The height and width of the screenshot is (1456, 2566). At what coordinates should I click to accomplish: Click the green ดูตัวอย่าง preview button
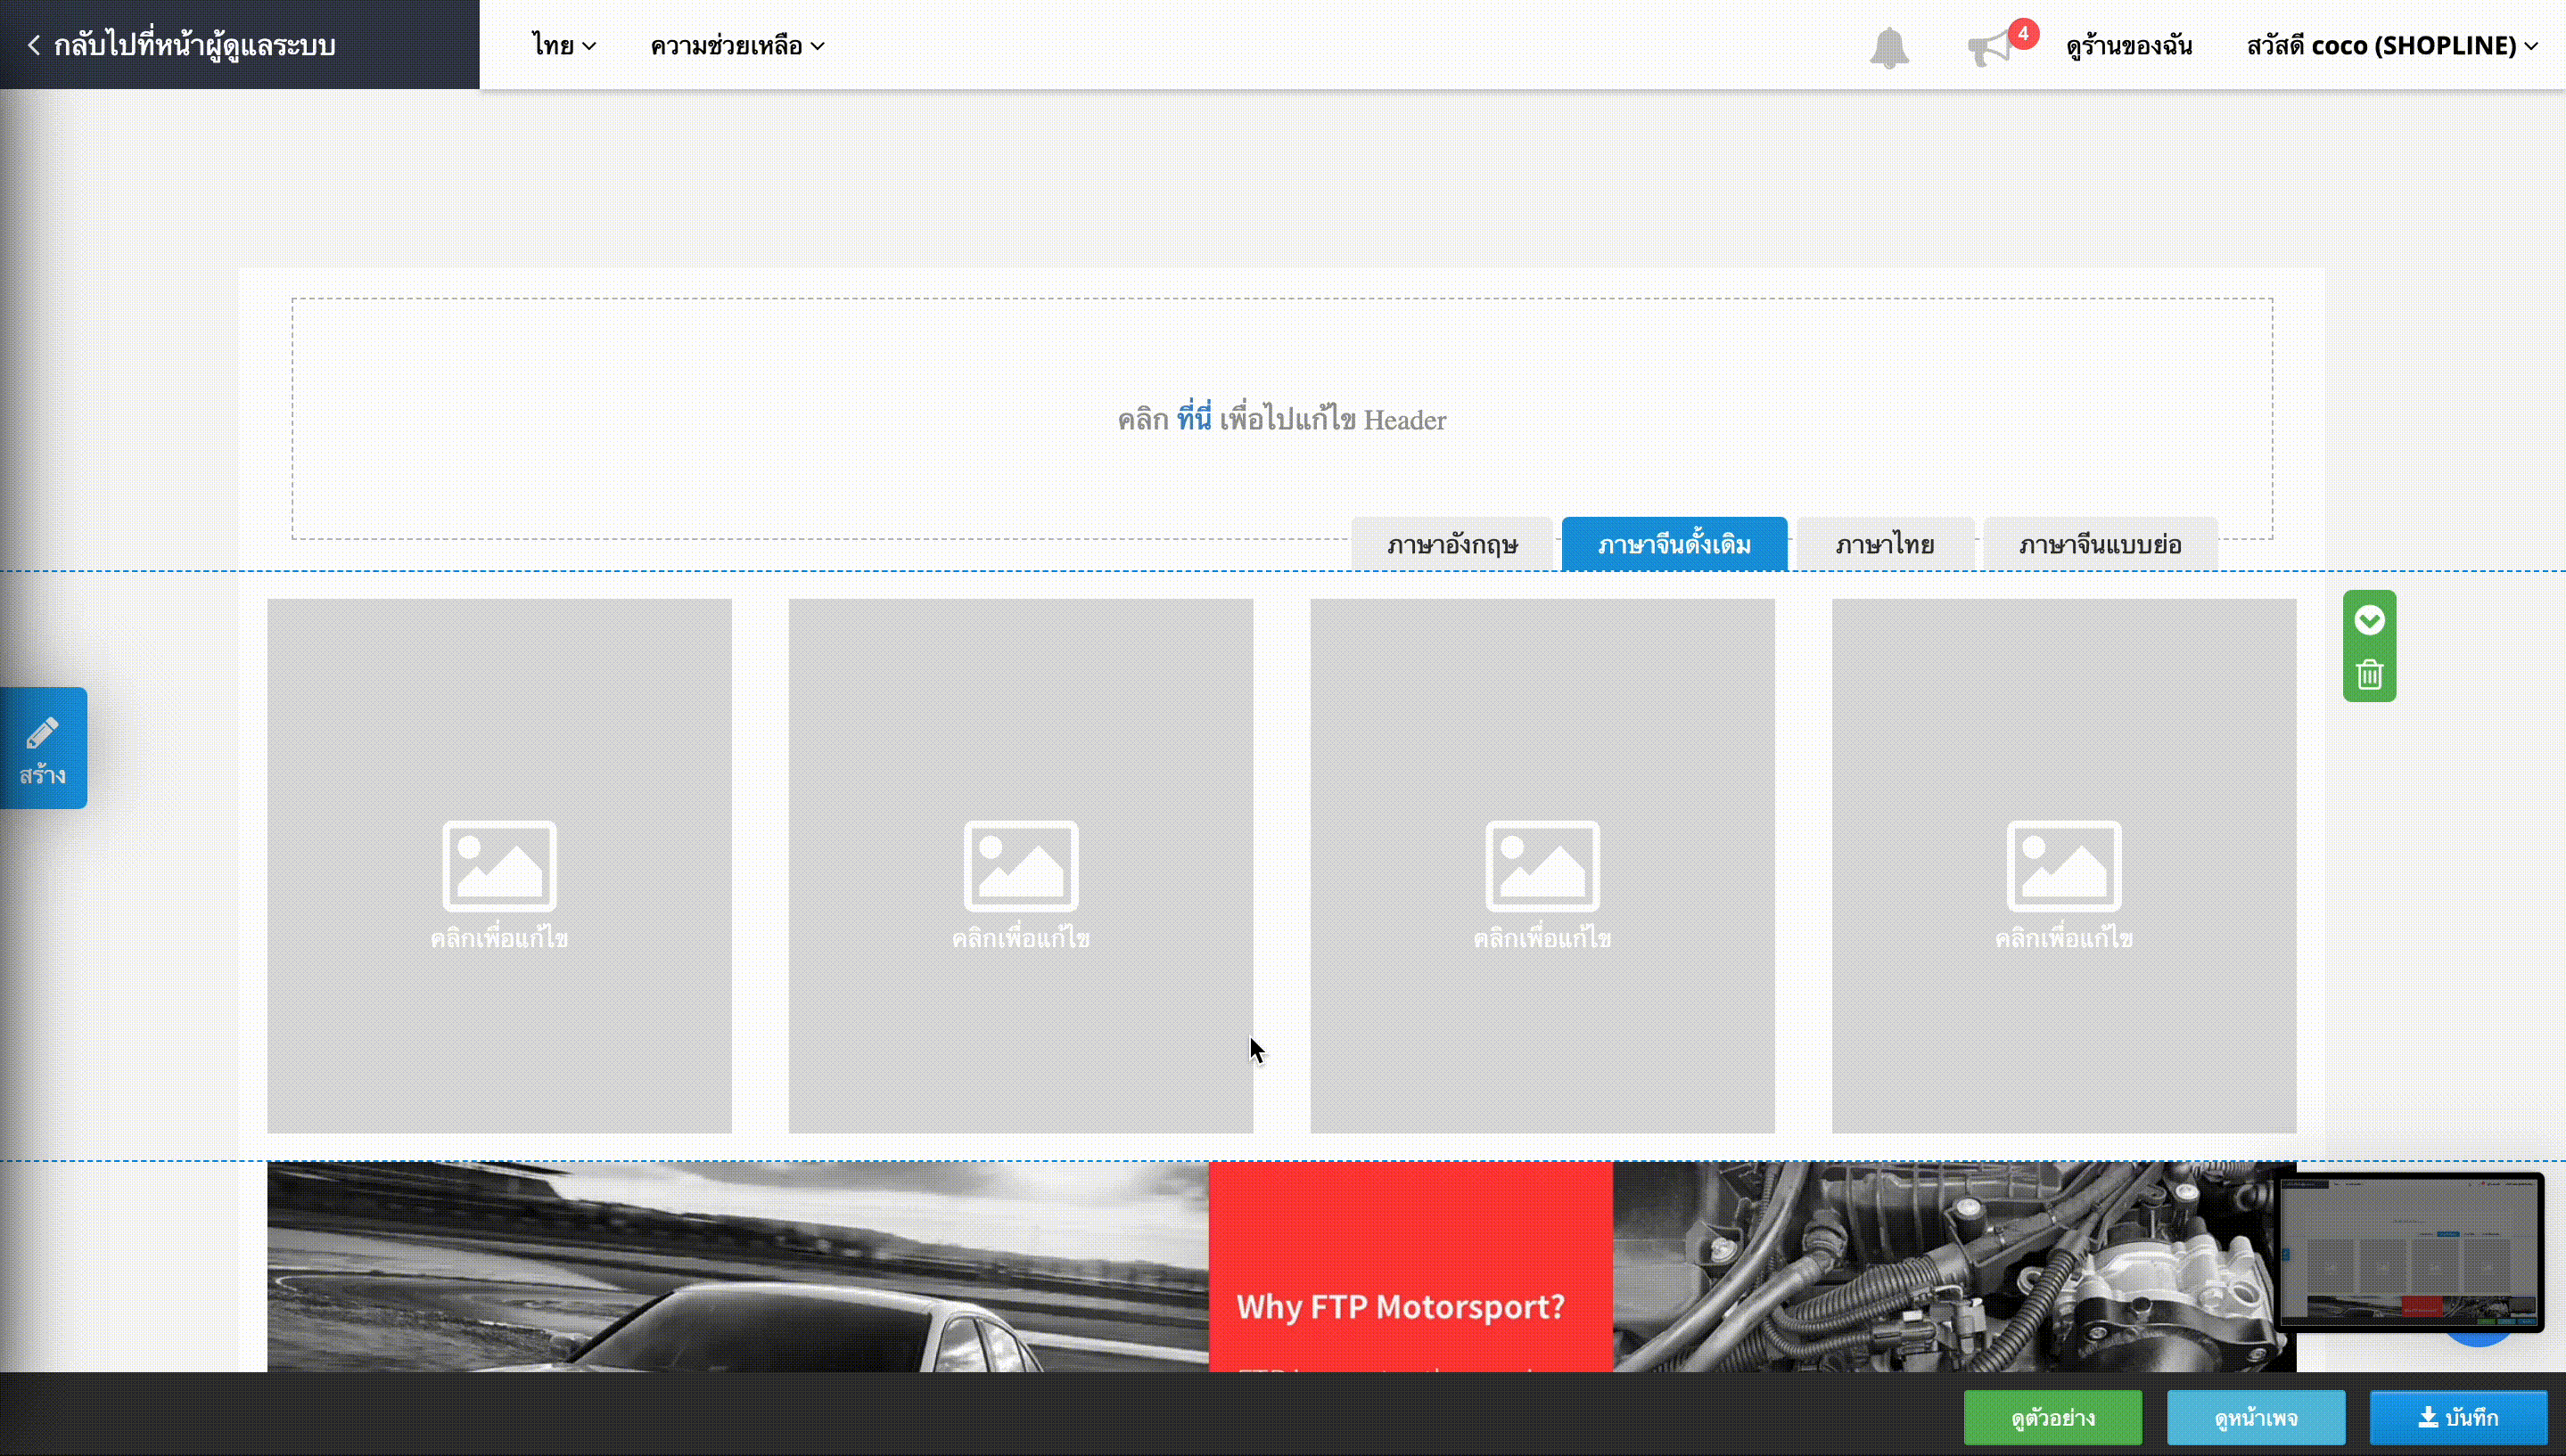2052,1418
